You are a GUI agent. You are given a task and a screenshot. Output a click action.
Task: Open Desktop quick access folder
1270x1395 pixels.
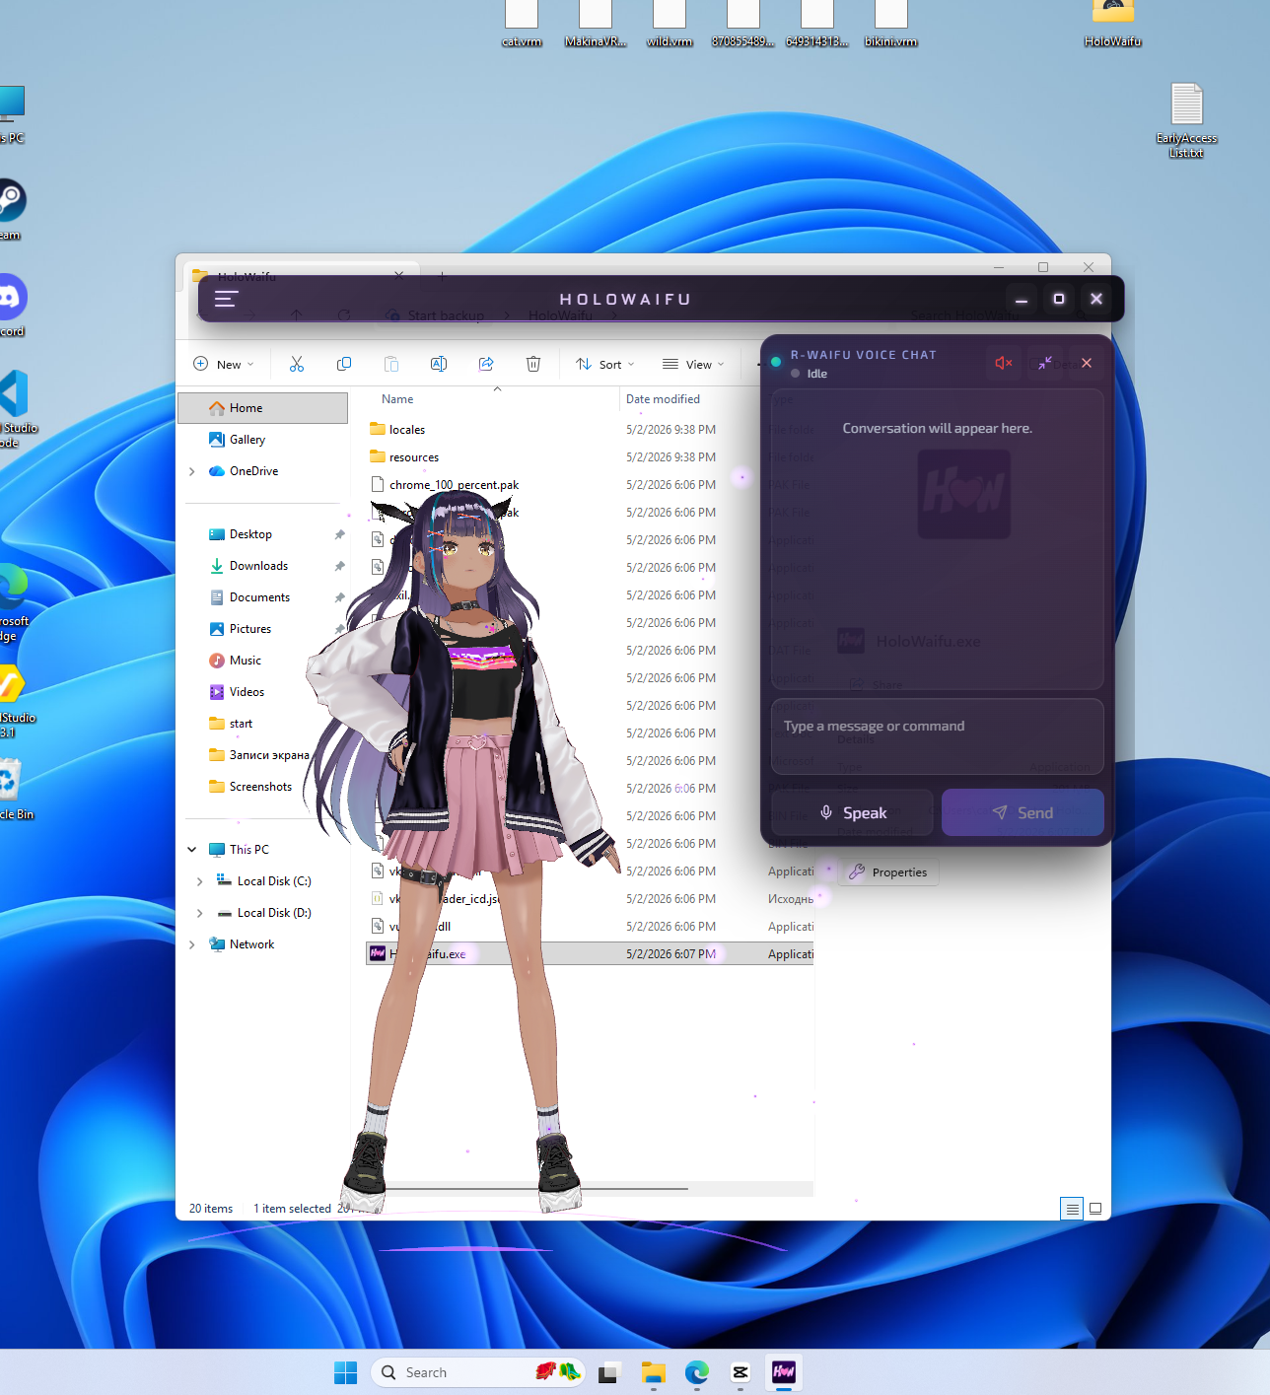(x=250, y=534)
